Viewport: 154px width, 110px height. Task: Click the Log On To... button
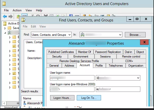89,98
